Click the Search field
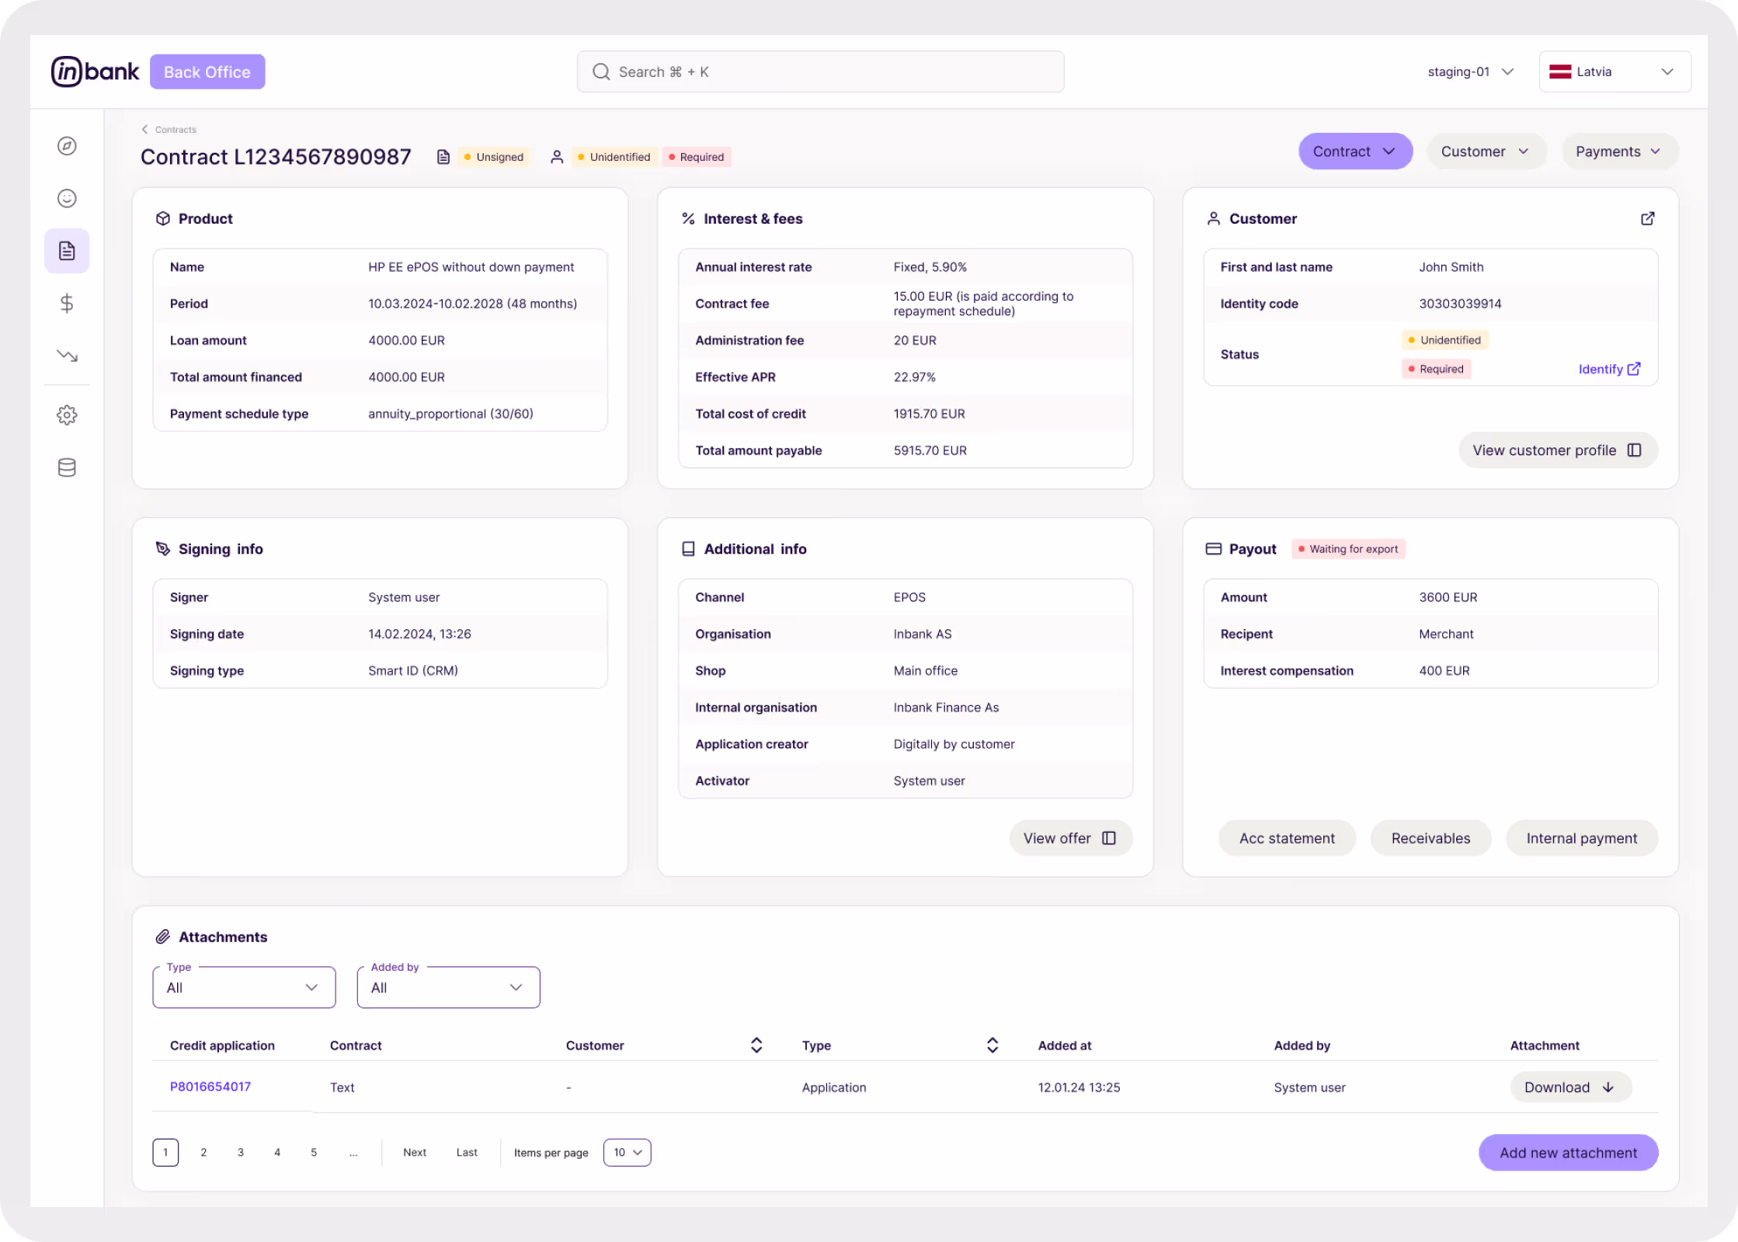This screenshot has height=1242, width=1738. [x=820, y=71]
